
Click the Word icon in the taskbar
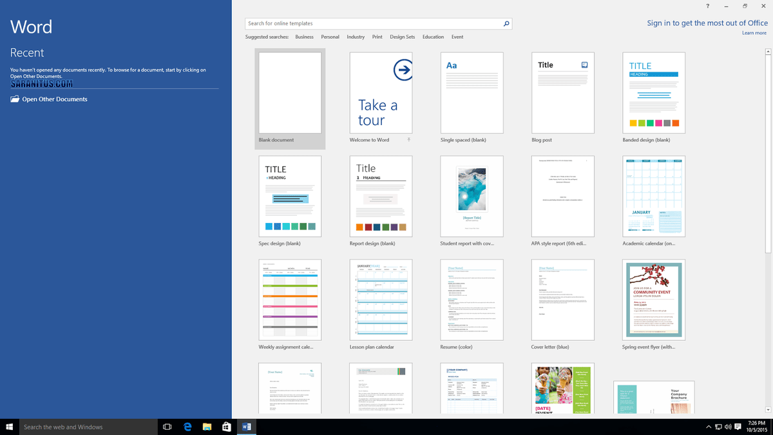[x=247, y=427]
